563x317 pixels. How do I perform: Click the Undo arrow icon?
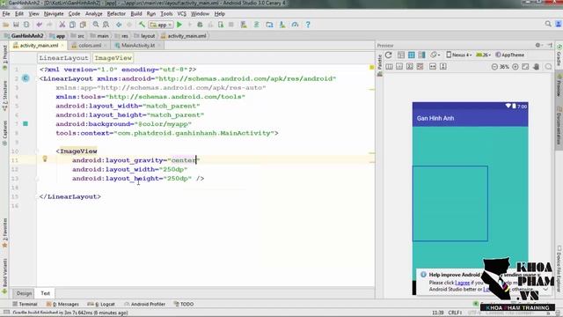pyautogui.click(x=39, y=25)
